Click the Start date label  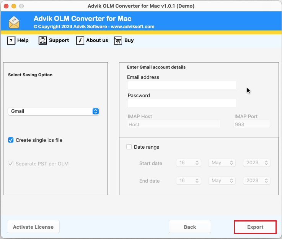coord(151,163)
